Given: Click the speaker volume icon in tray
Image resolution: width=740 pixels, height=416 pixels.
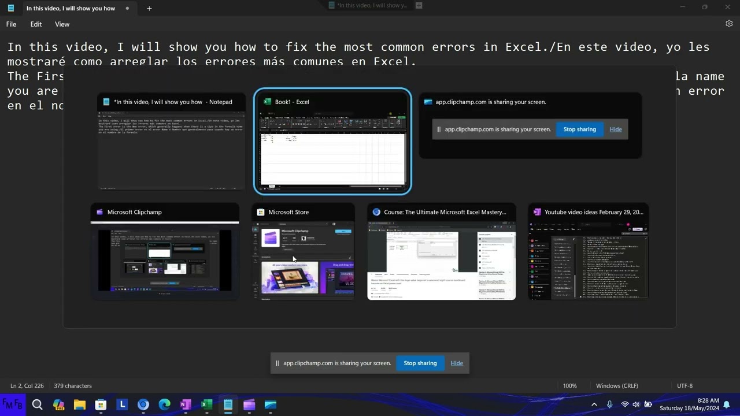Looking at the screenshot, I should tap(636, 404).
